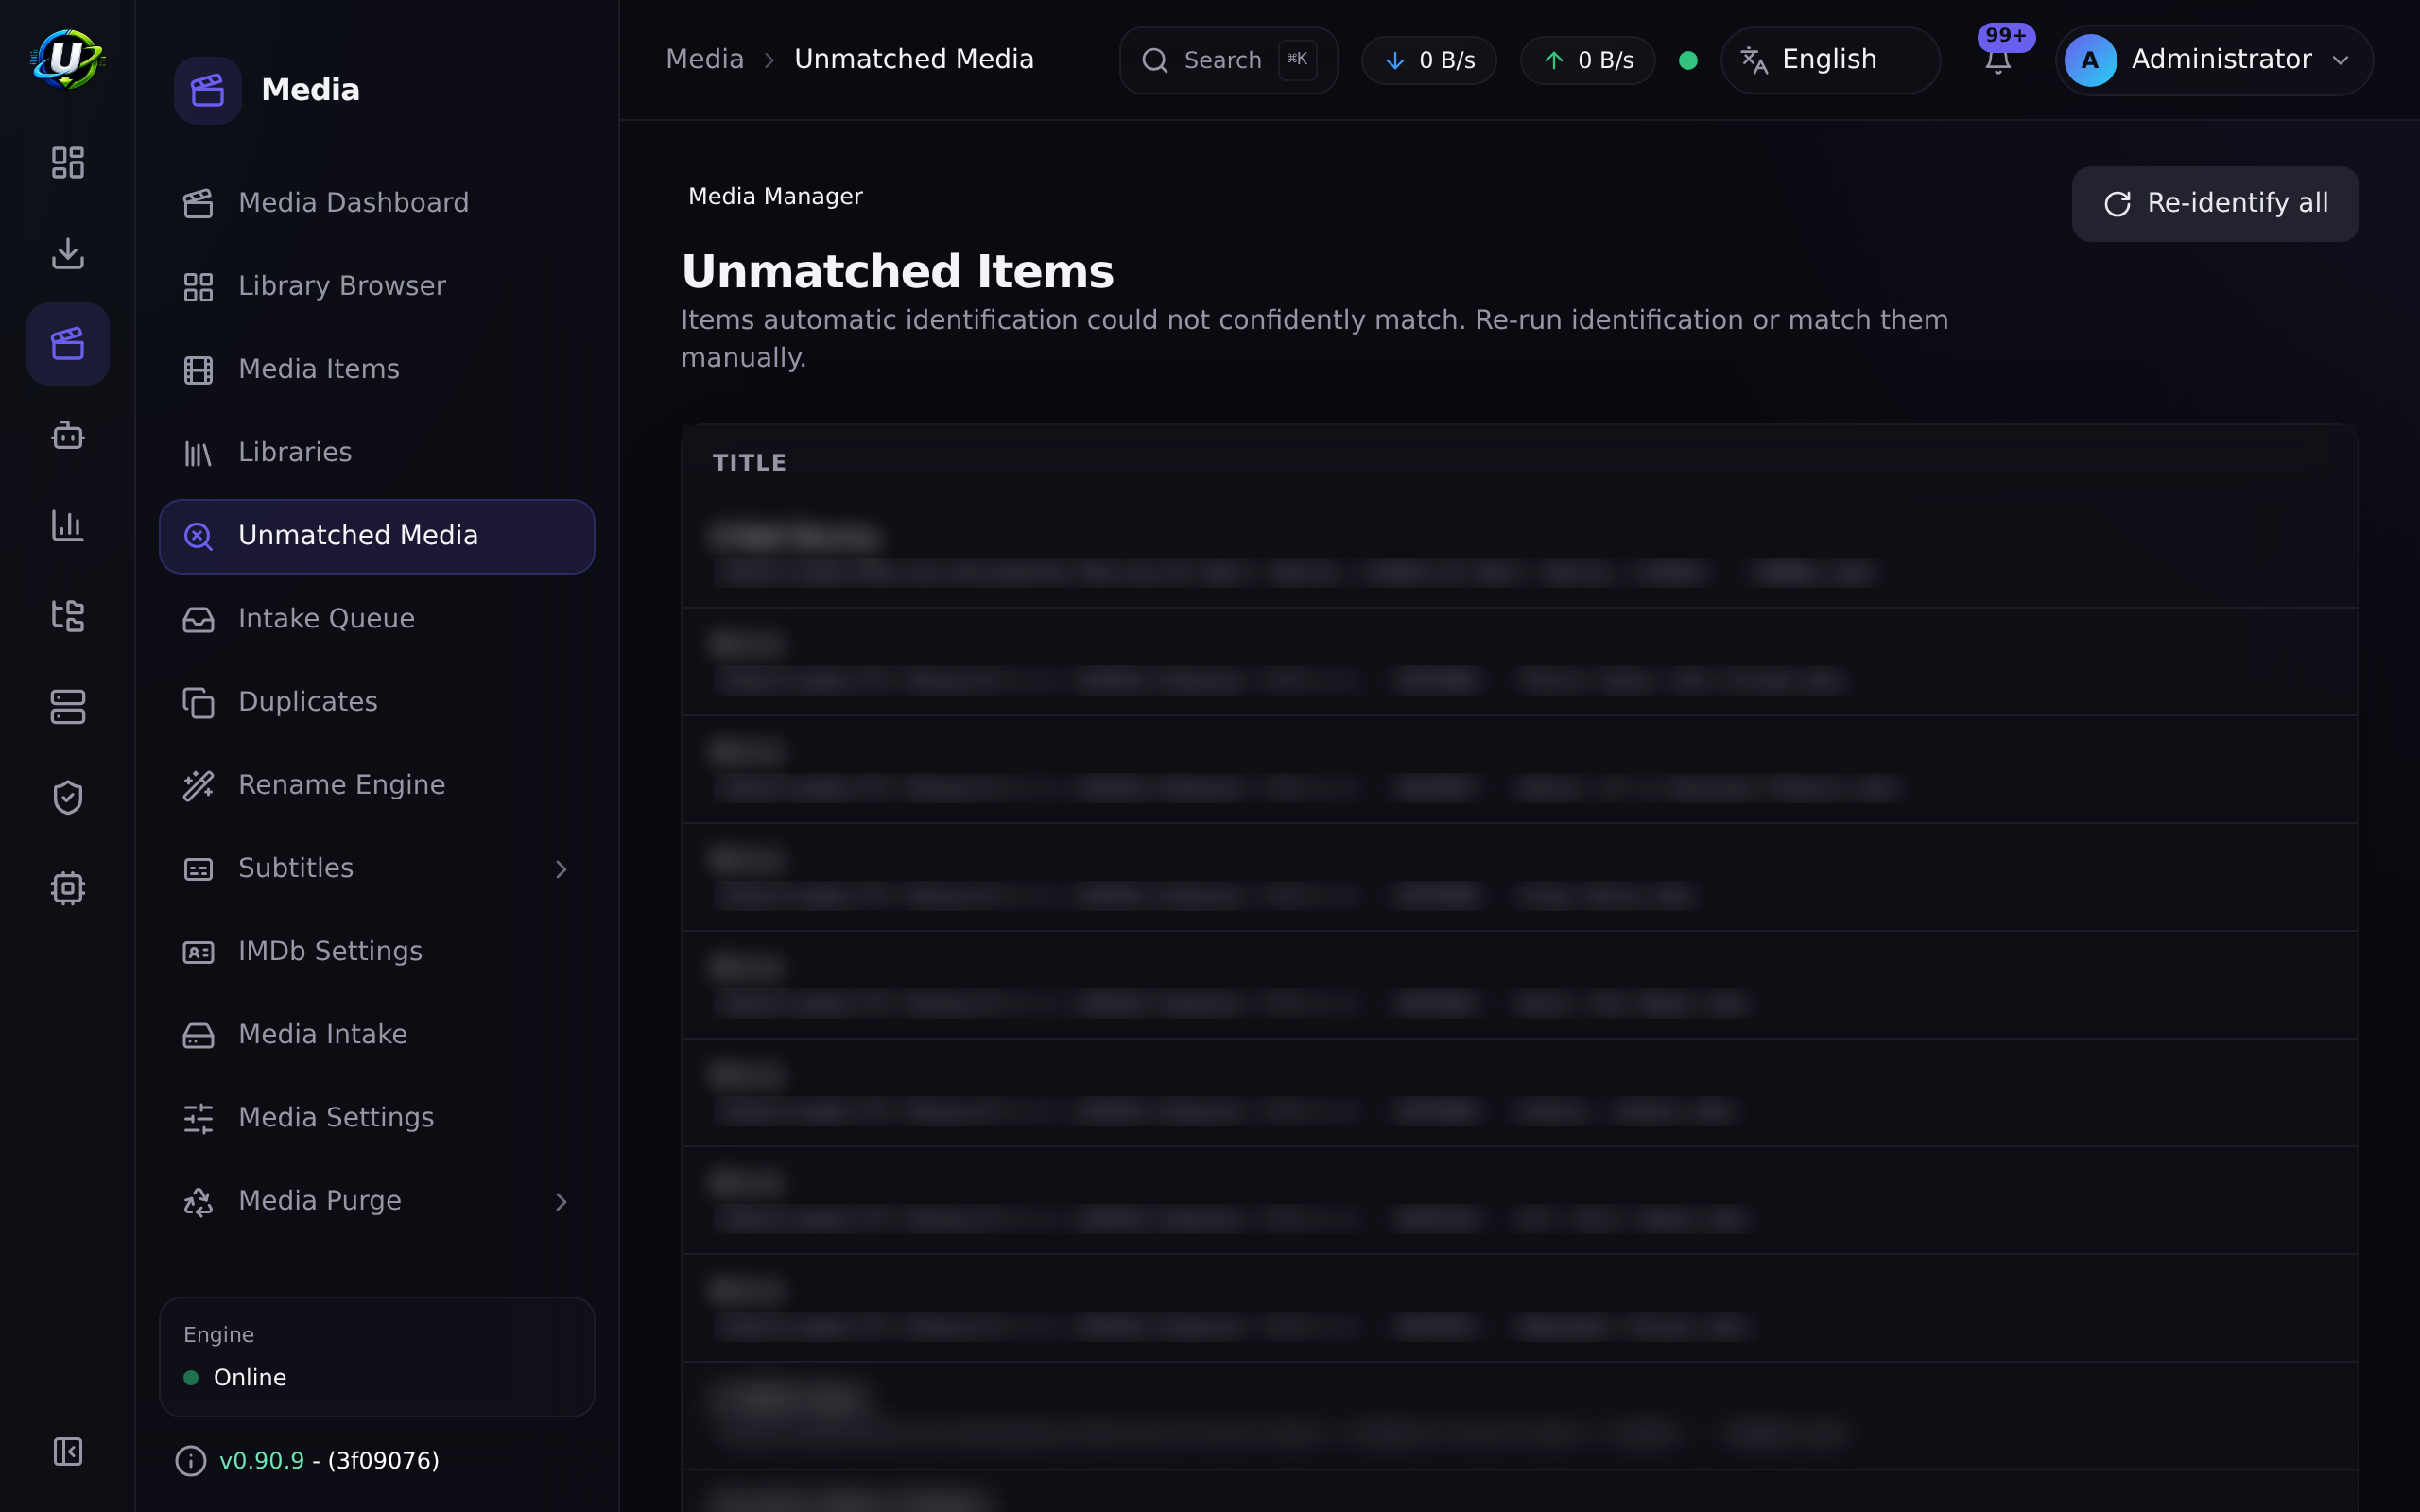Image resolution: width=2420 pixels, height=1512 pixels.
Task: Open the bar chart statistics icon
Action: click(x=67, y=525)
